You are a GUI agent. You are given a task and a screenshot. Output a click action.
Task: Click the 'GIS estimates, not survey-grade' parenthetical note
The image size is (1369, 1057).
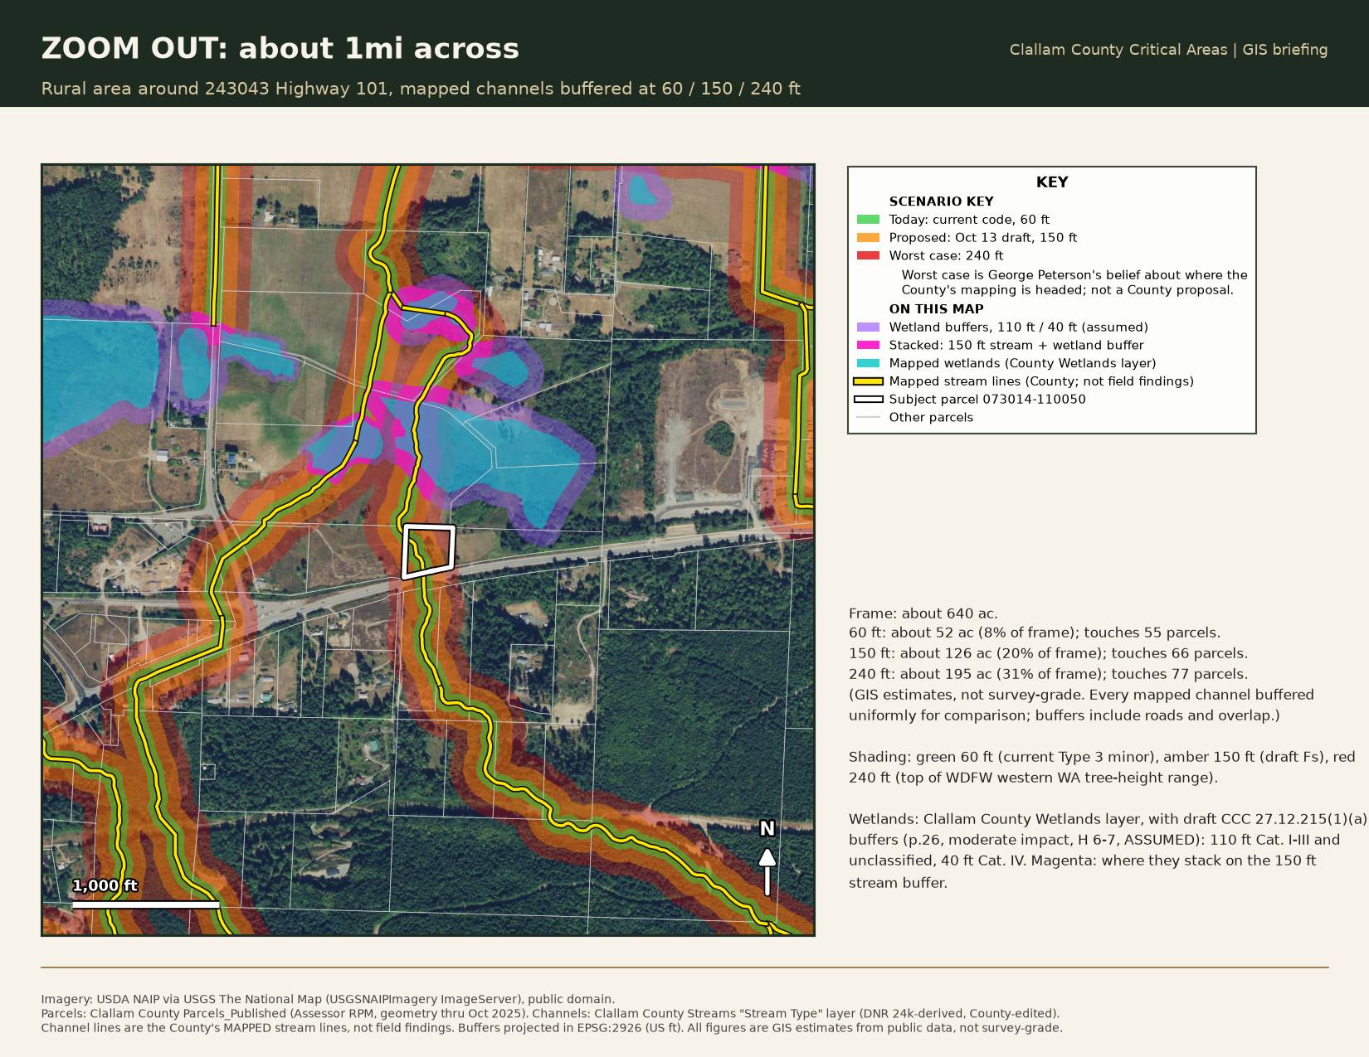point(1081,705)
